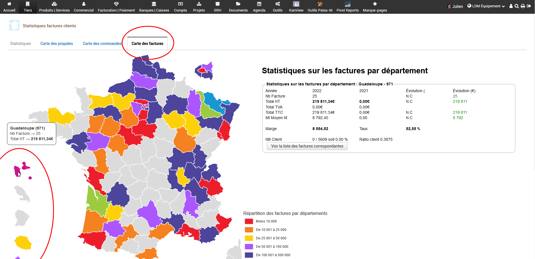The height and width of the screenshot is (259, 535).
Task: Open the Accueil home icon
Action: click(9, 4)
